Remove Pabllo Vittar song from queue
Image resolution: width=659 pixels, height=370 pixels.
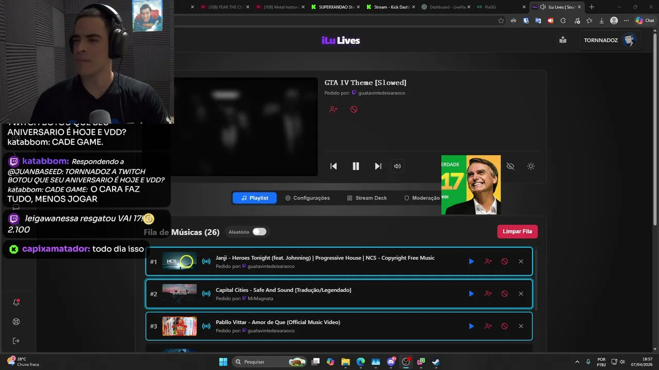[521, 326]
